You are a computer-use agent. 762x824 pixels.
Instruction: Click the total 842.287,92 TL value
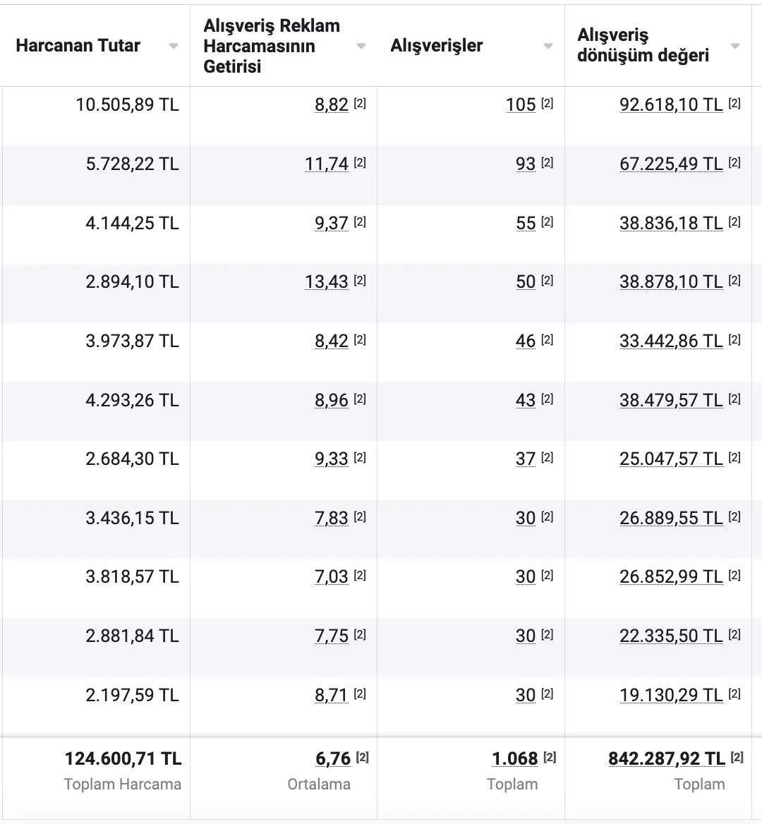point(667,759)
